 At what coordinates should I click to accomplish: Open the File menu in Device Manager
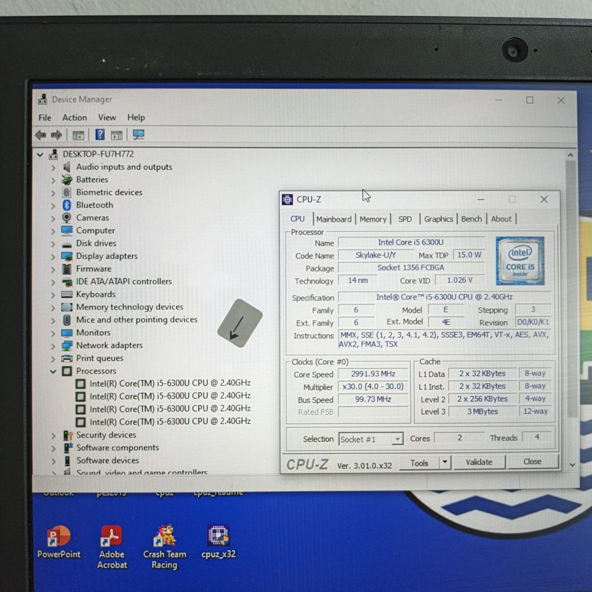45,118
